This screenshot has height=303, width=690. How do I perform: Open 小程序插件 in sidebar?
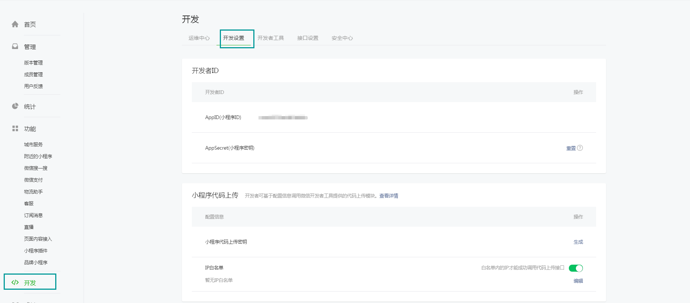(x=36, y=251)
